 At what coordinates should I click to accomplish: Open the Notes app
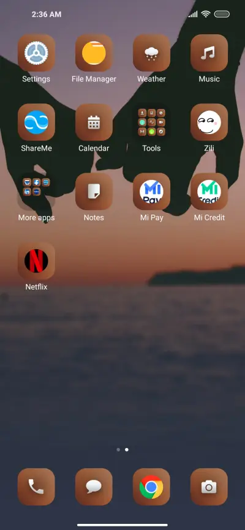pos(94,192)
